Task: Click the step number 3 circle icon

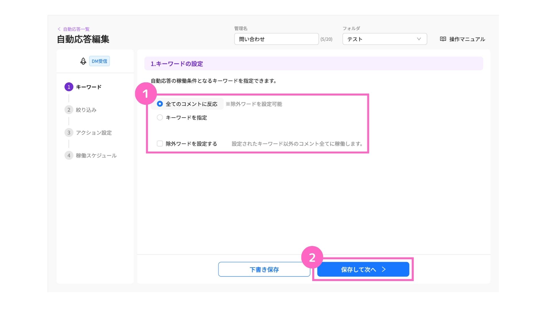Action: point(69,133)
